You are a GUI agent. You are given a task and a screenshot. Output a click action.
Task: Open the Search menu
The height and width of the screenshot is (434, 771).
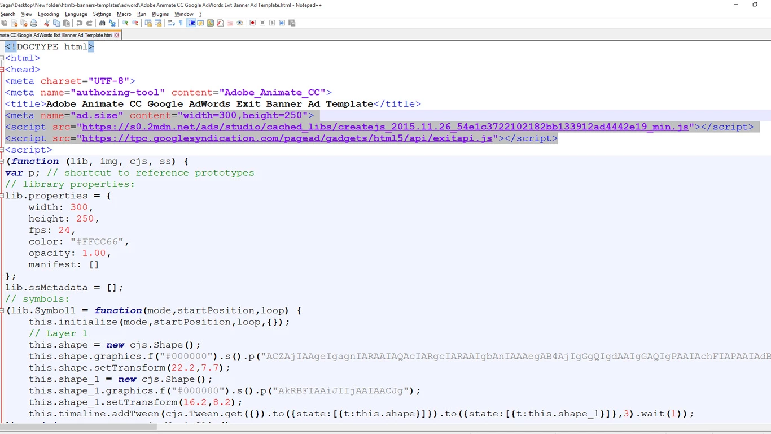pos(8,14)
